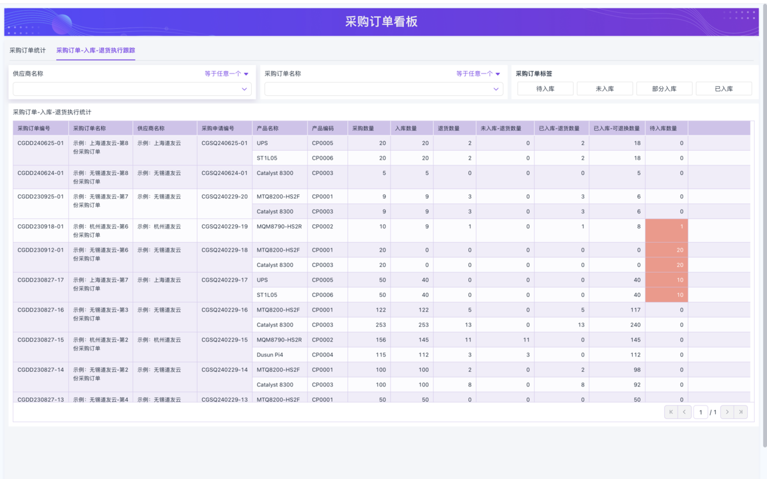Click the 已入库 tag button

click(724, 89)
